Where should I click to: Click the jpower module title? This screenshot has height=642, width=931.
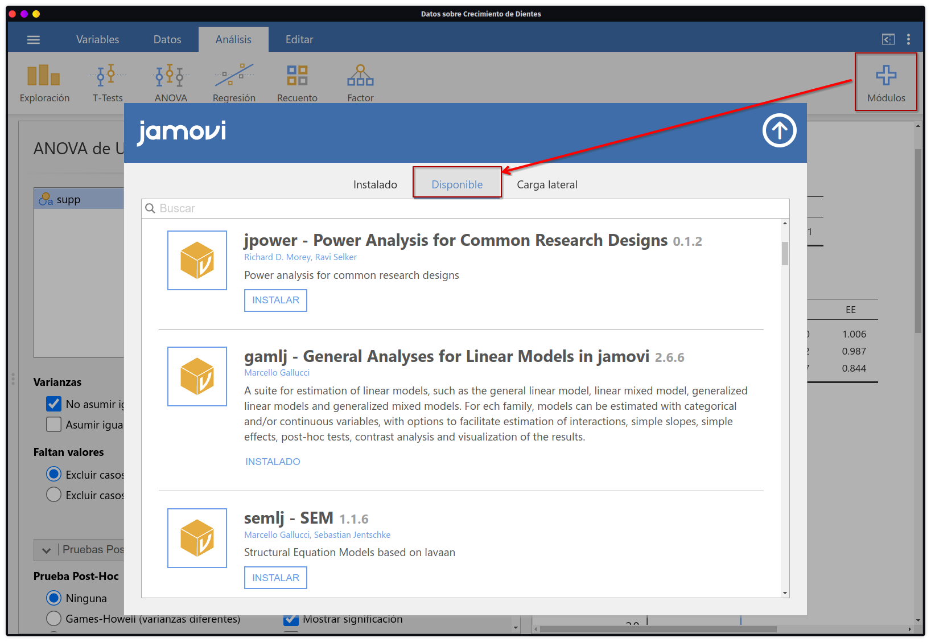click(x=455, y=240)
